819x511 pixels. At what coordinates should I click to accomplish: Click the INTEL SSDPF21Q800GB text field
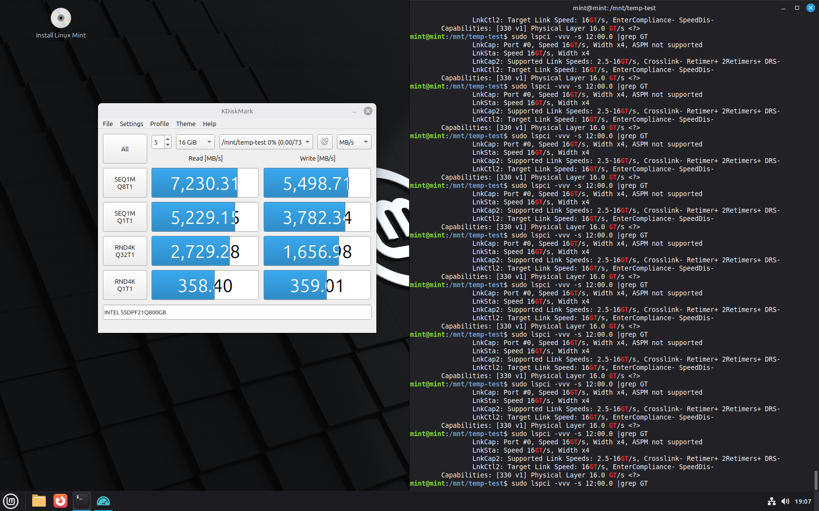click(x=237, y=312)
